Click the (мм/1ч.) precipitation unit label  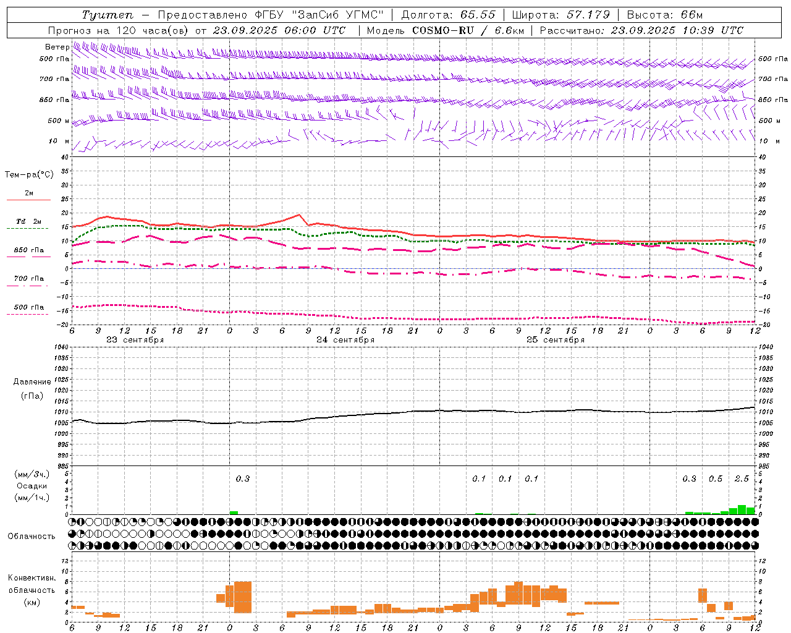click(32, 498)
